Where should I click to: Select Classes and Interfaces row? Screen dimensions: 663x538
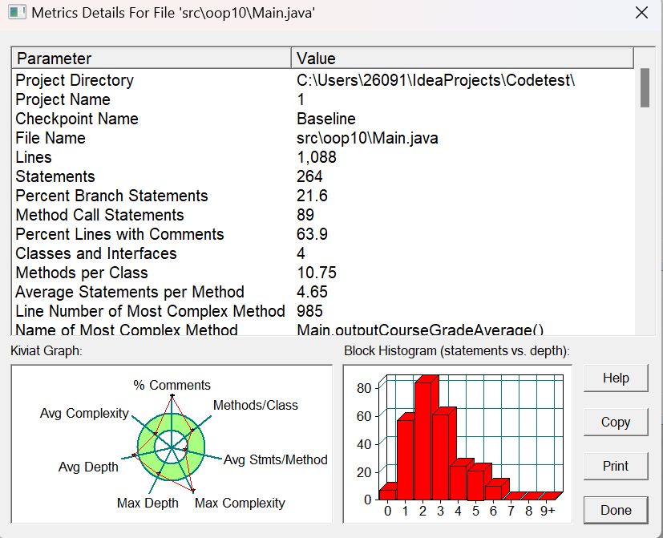coord(323,254)
